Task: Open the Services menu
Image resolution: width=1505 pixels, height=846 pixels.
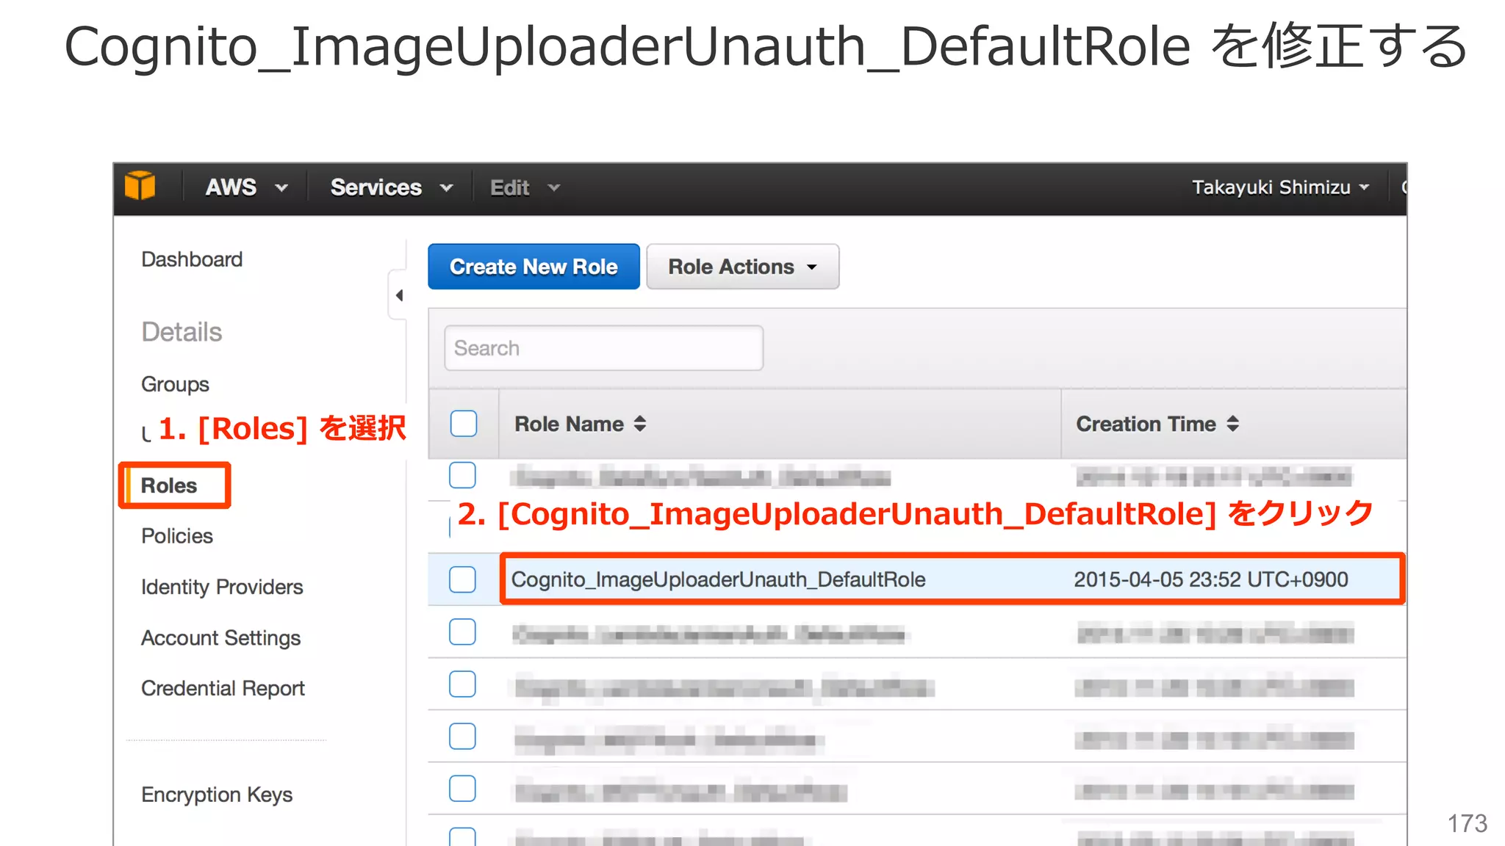Action: tap(391, 188)
